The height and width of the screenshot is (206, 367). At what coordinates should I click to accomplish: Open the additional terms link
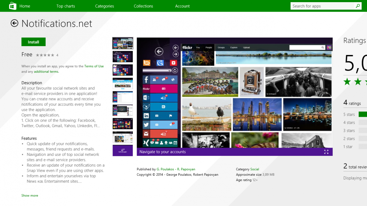point(46,72)
